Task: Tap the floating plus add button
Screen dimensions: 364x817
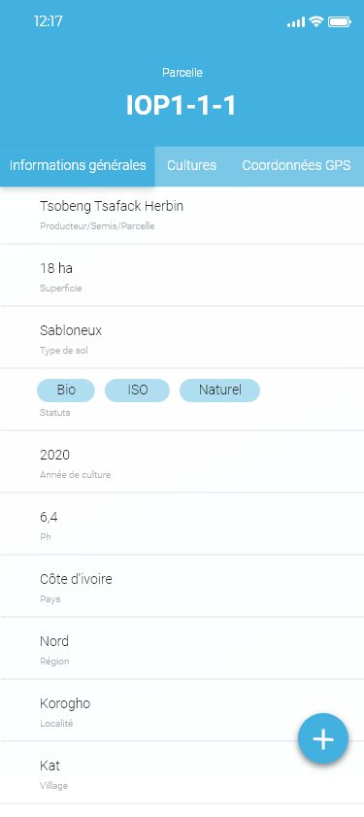Action: coord(323,738)
